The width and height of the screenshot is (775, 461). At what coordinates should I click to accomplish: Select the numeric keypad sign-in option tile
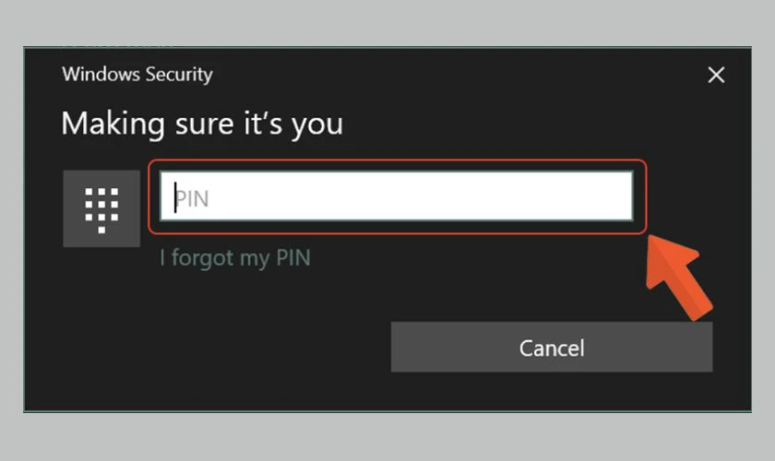coord(101,208)
